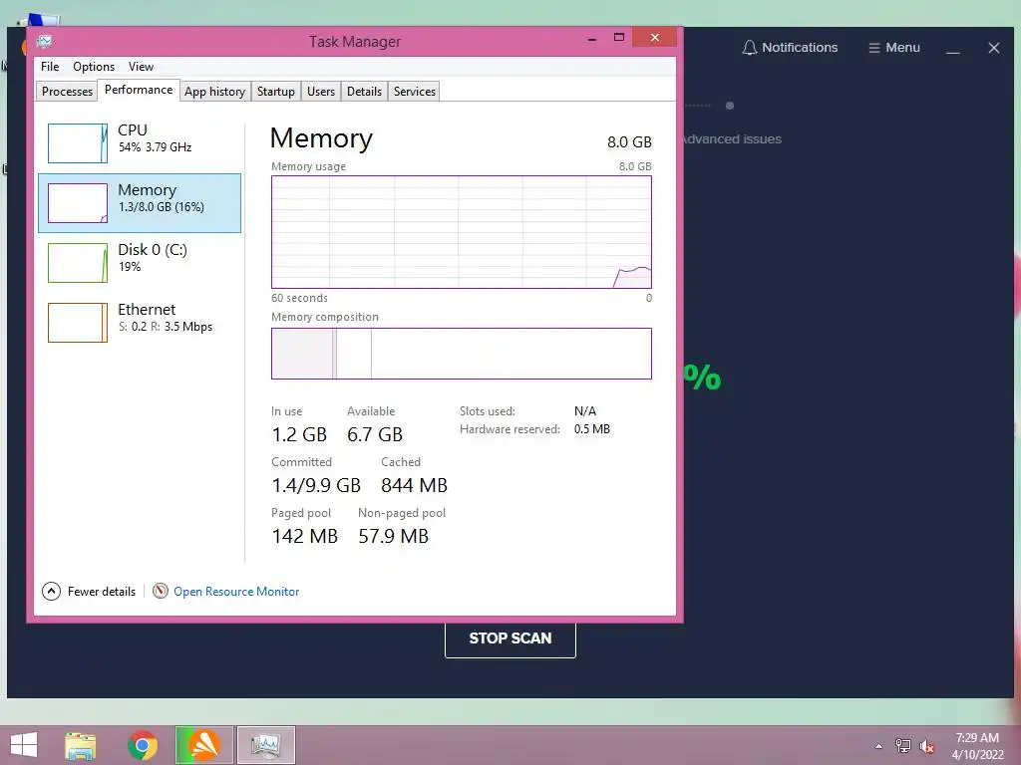Click the CPU 54% 3.79 GHz label
Image resolution: width=1021 pixels, height=765 pixels.
pos(155,137)
